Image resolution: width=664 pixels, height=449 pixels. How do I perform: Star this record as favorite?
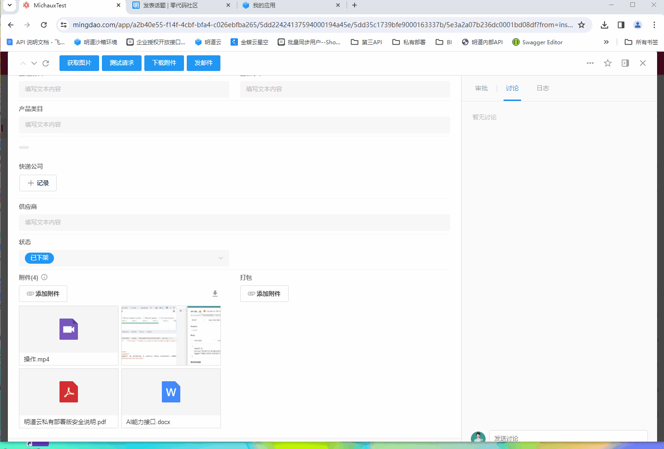(608, 63)
